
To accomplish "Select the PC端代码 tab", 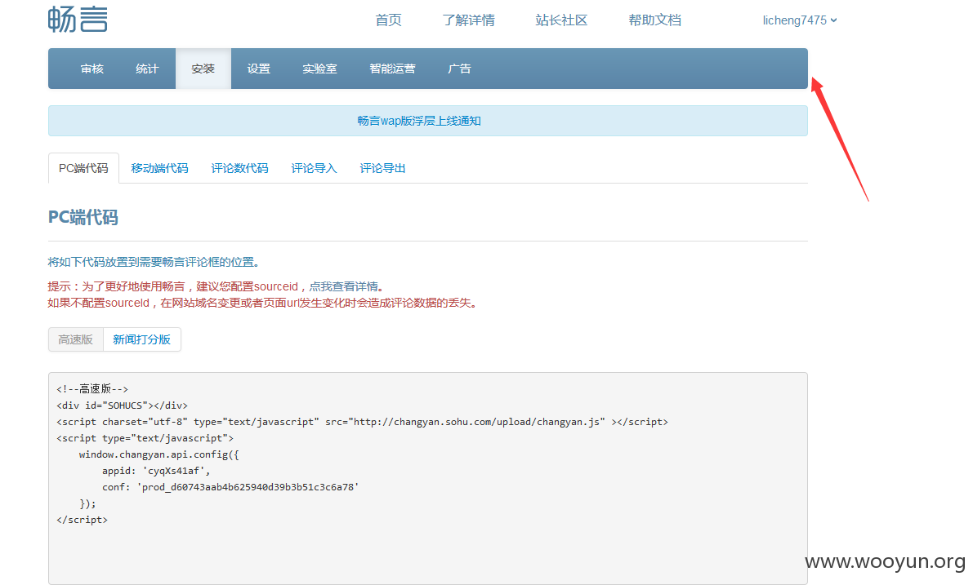I will click(x=84, y=169).
